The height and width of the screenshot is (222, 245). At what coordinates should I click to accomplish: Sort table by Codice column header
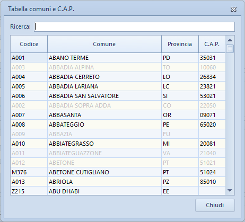[x=29, y=44]
